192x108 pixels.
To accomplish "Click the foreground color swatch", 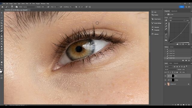I will pos(1,72).
